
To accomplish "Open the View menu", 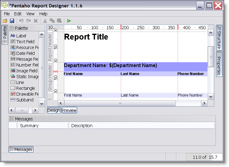I will (x=30, y=14).
